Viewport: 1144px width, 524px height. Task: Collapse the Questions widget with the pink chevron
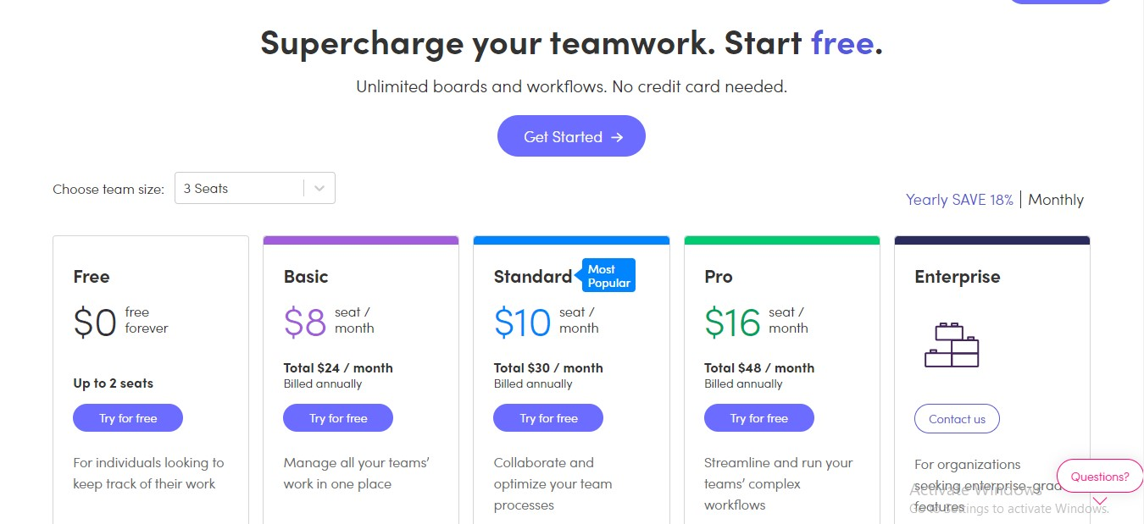click(x=1100, y=501)
